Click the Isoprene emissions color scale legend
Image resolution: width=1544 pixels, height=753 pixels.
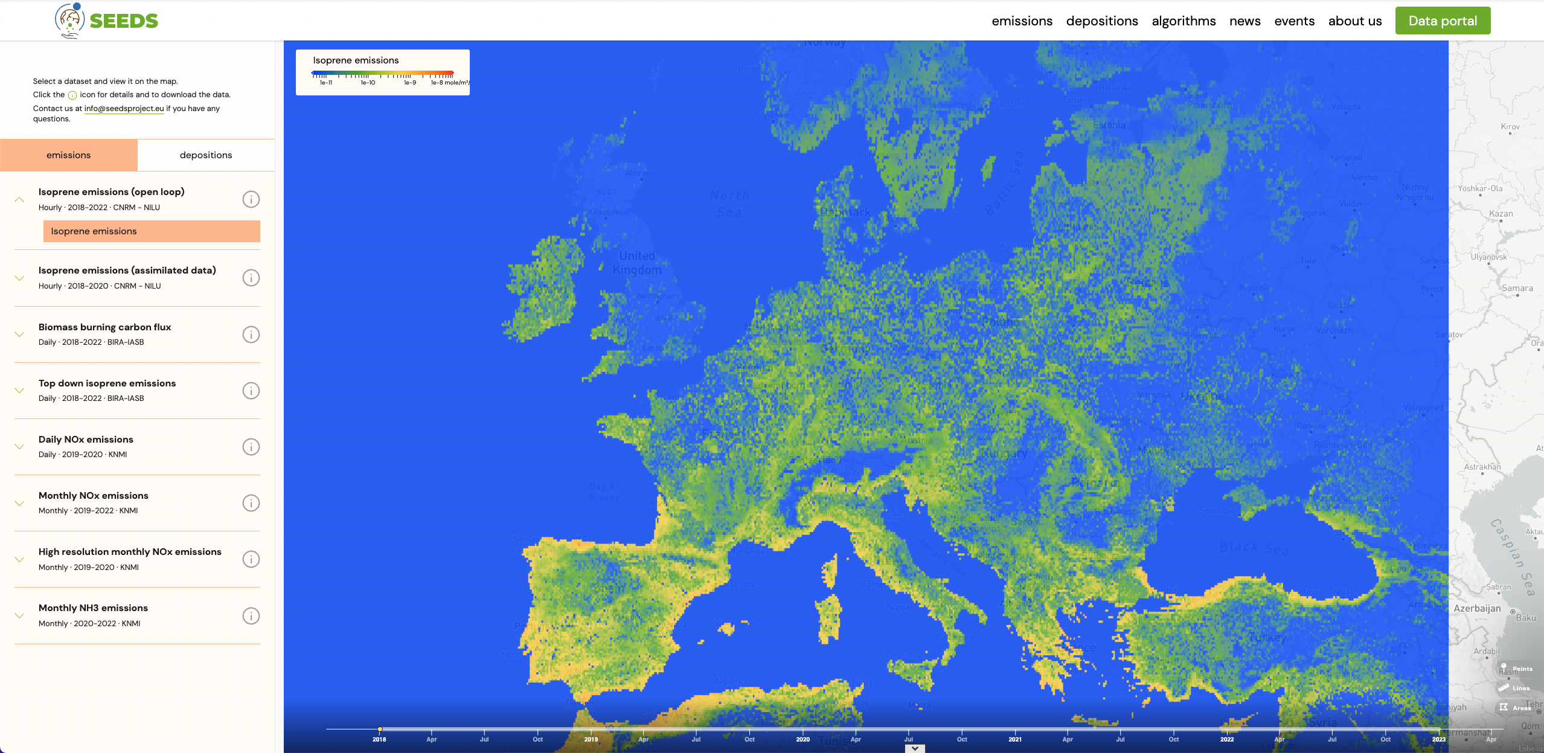383,72
